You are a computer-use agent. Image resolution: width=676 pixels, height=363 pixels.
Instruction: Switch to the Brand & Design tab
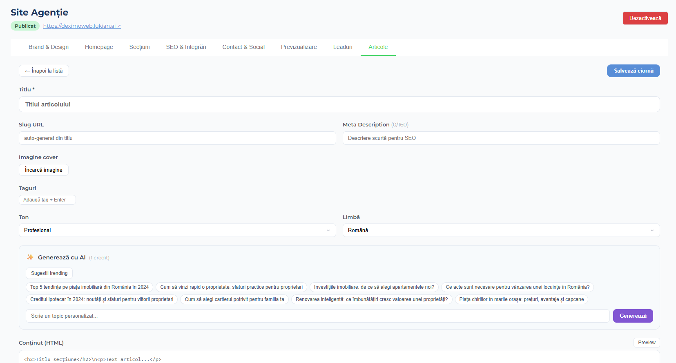point(49,47)
